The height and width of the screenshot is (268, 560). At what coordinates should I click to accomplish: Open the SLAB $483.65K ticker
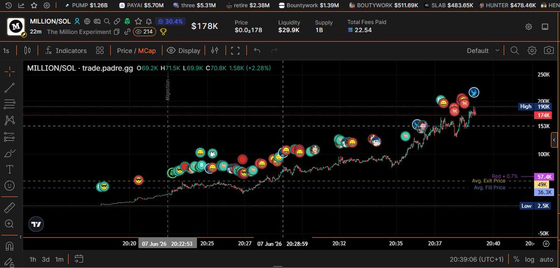click(448, 6)
